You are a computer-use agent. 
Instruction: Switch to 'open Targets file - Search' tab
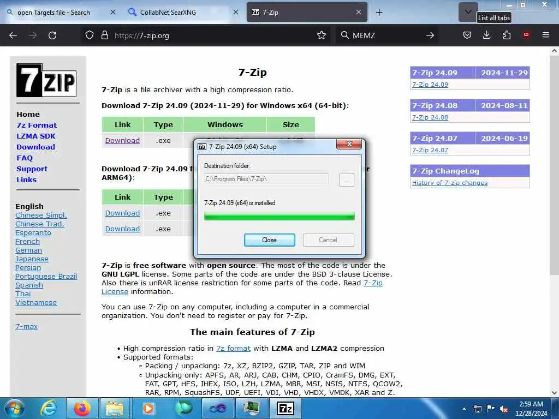(53, 13)
